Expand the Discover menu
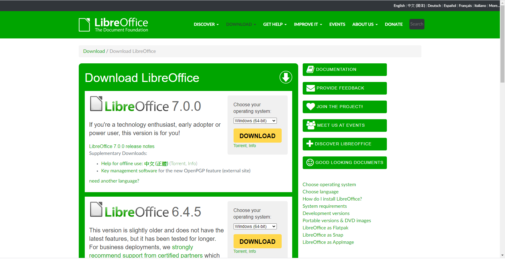 [x=206, y=24]
